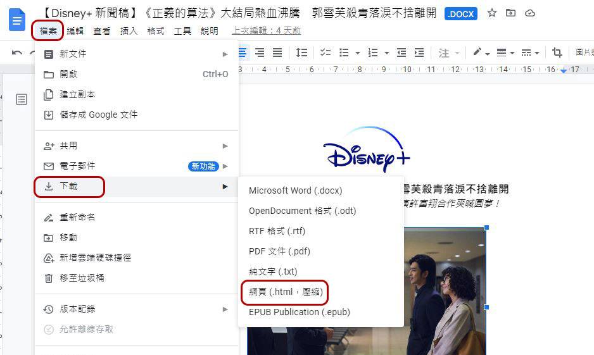This screenshot has height=355, width=594.
Task: Open bulleted list options dropdown arrow
Action: 358,53
